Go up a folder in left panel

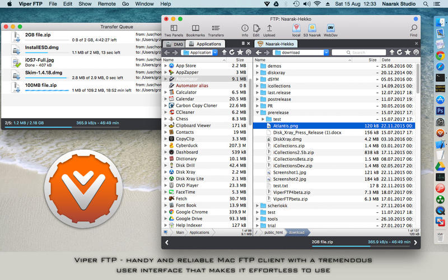(x=225, y=52)
